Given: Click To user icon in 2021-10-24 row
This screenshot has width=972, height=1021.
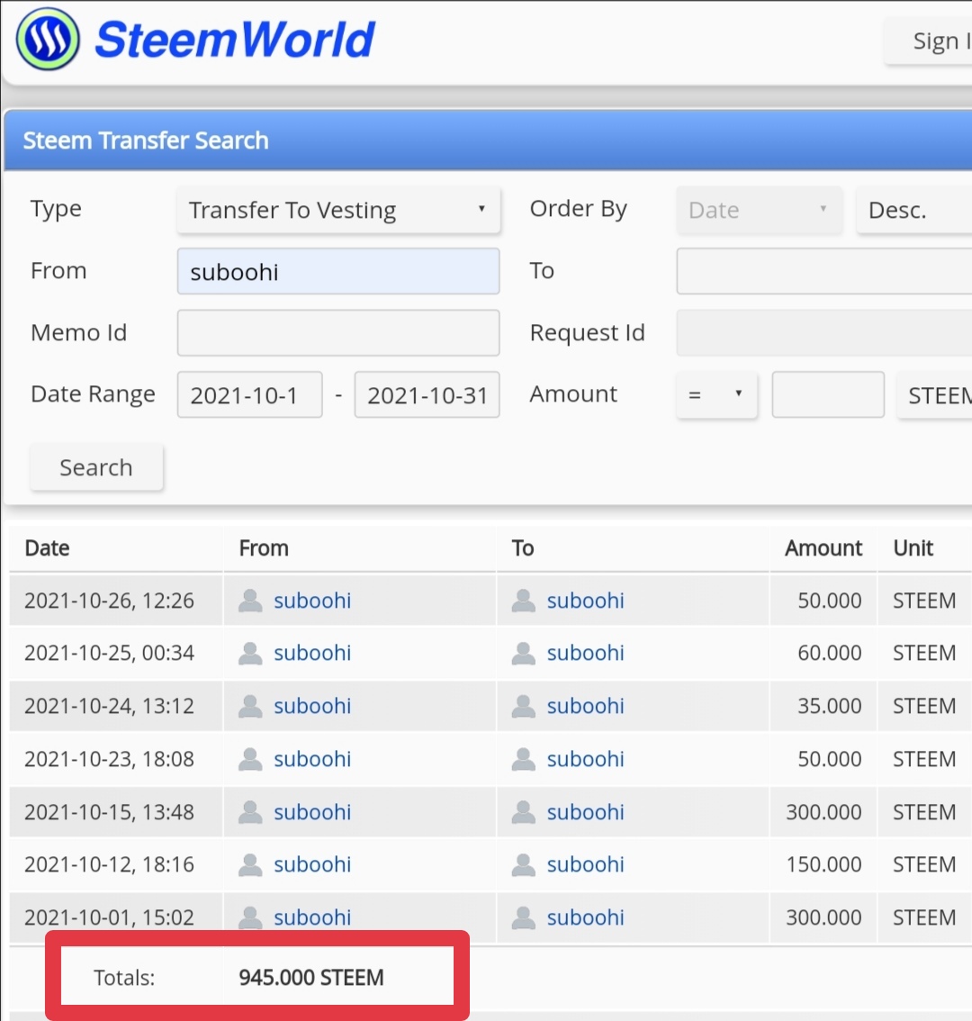Looking at the screenshot, I should pos(524,706).
